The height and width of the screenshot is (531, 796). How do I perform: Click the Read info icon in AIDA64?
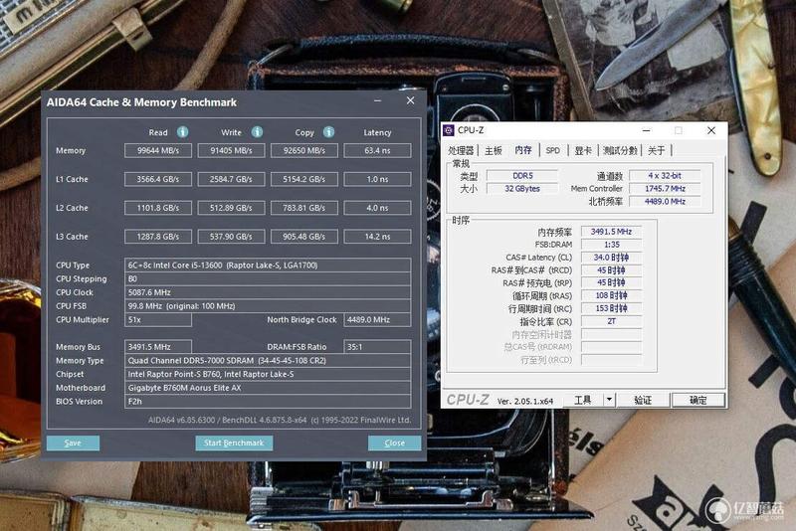coord(183,132)
